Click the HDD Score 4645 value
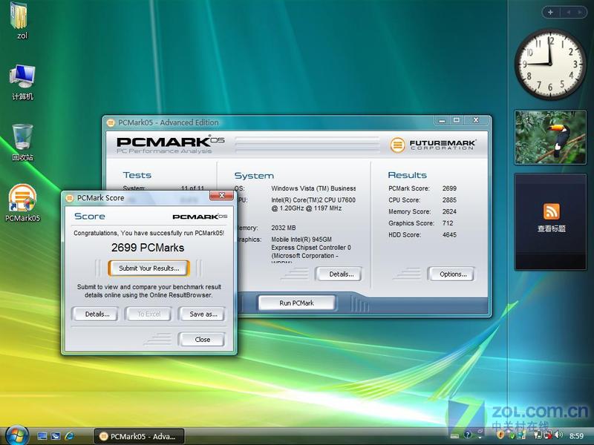Screen dimensions: 594x445 449,234
